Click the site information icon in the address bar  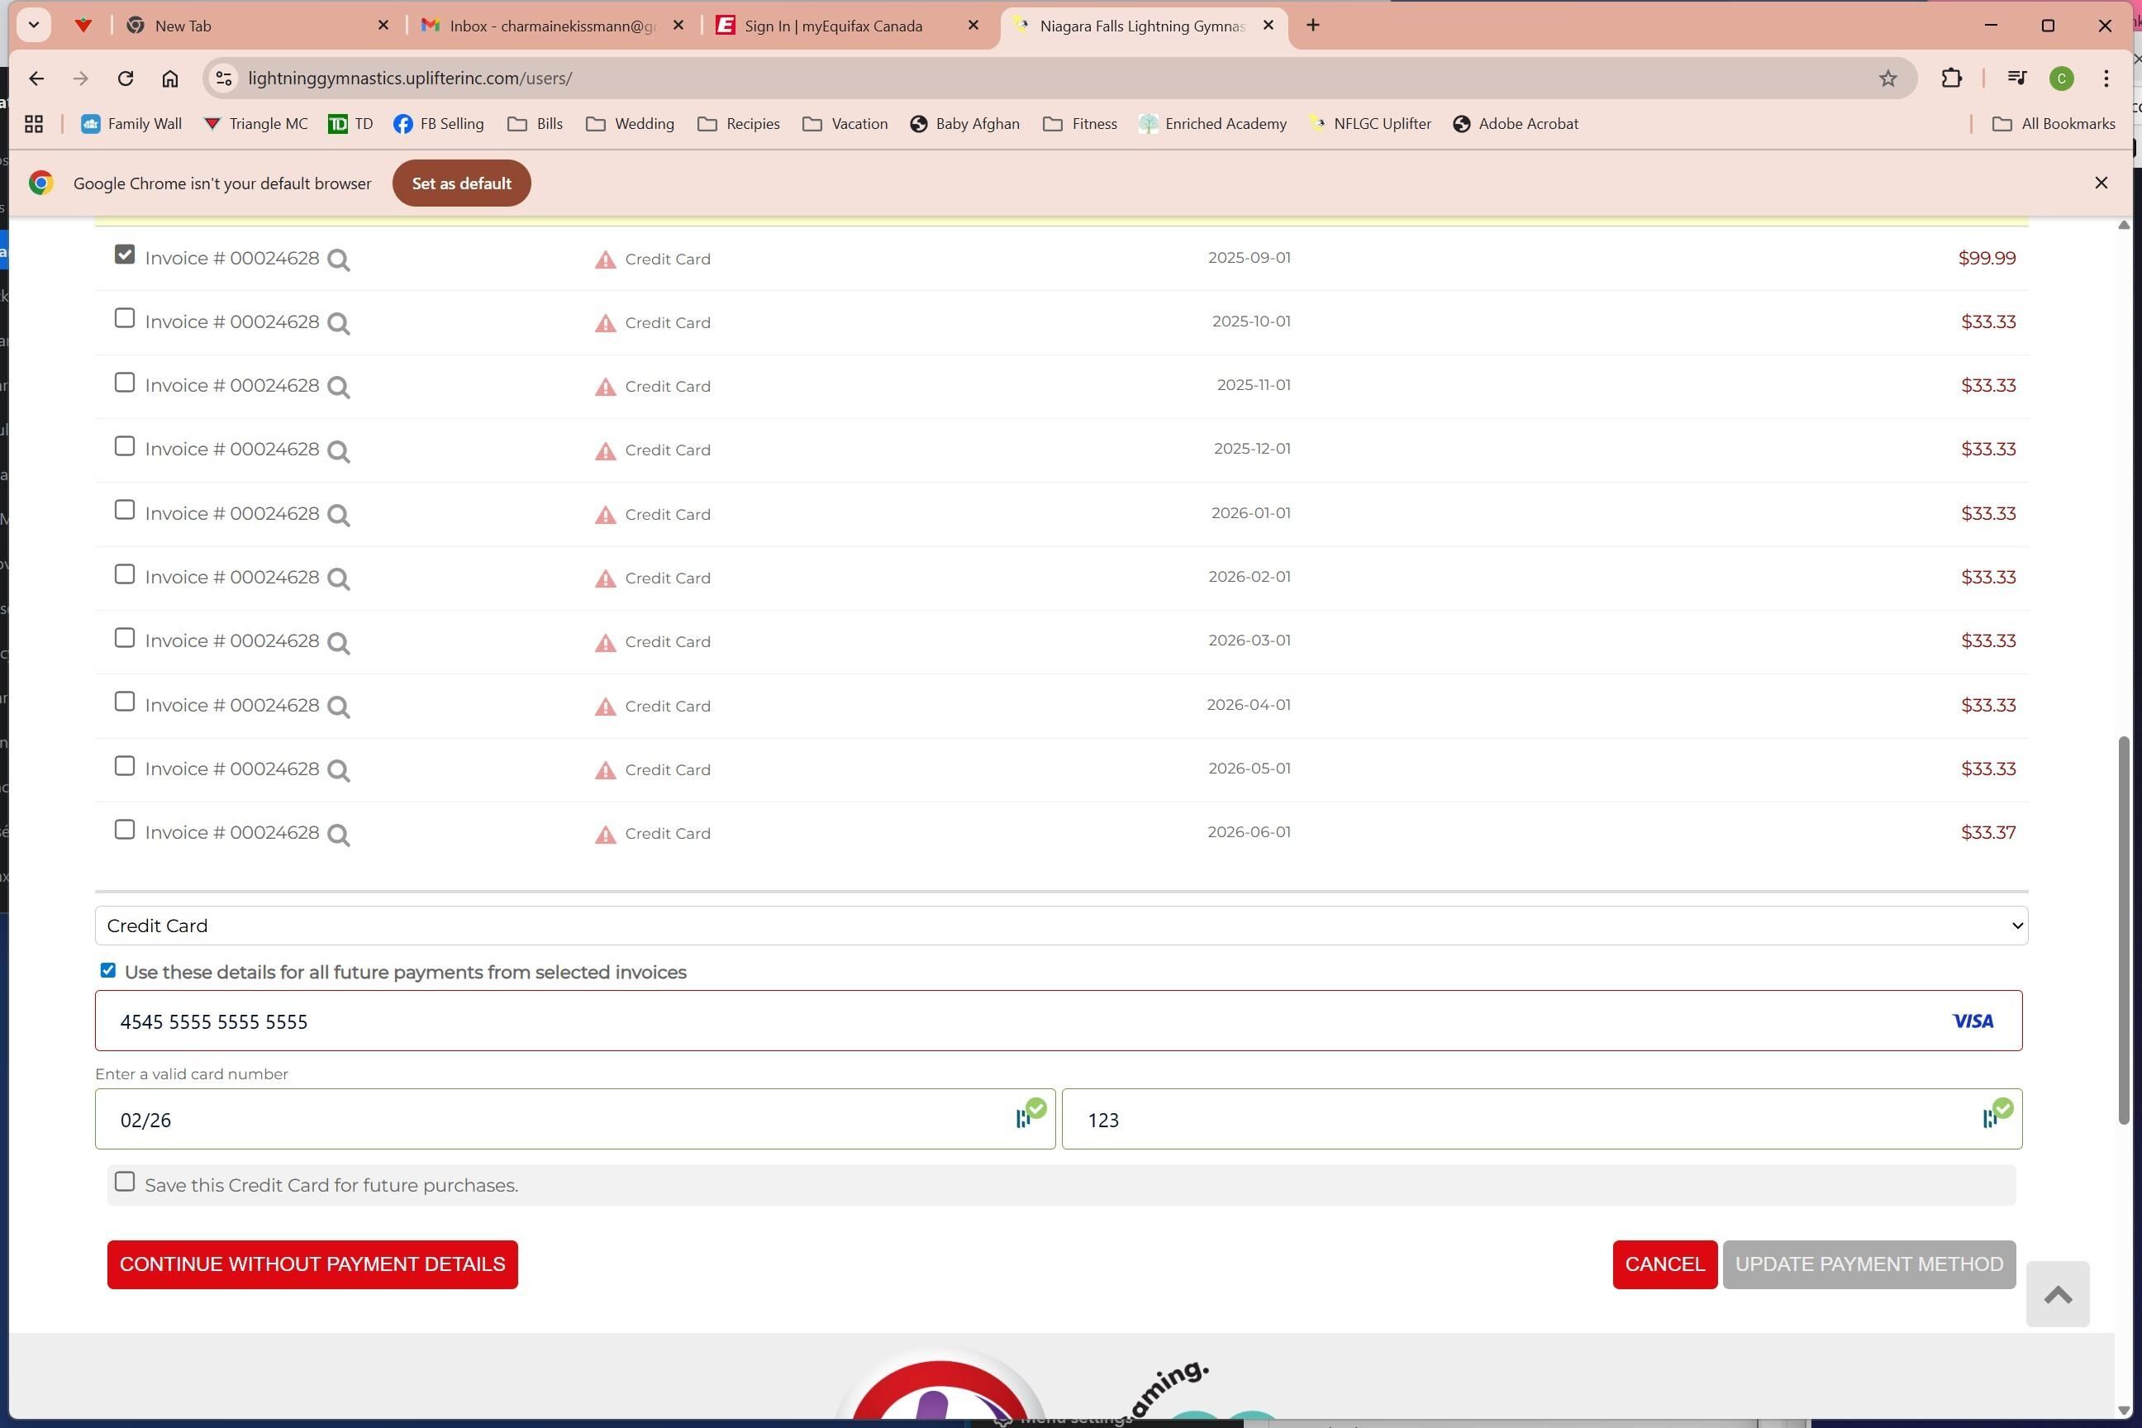tap(223, 79)
